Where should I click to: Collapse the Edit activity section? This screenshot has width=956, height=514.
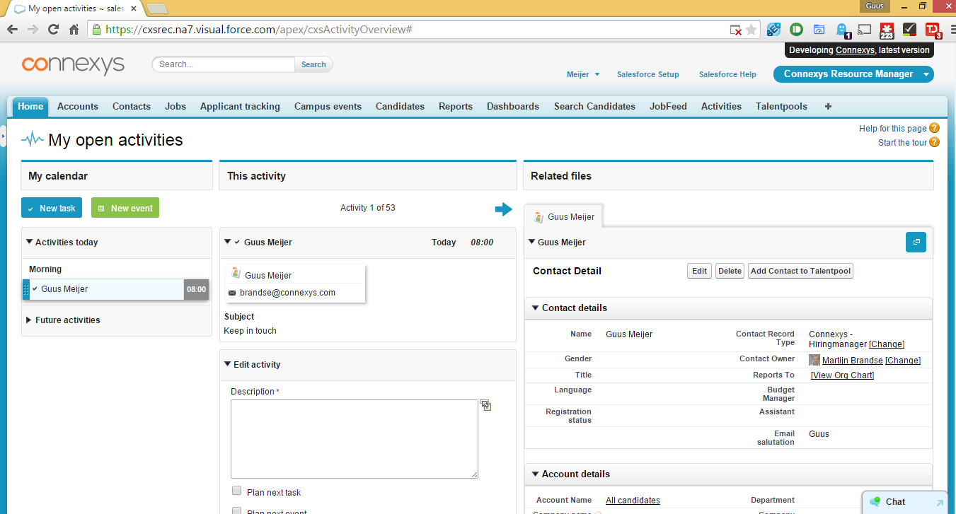228,364
